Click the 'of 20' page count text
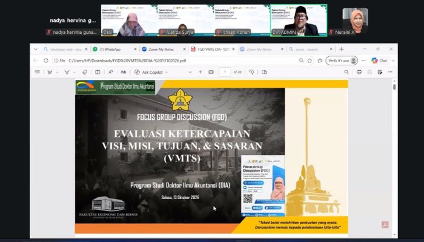This screenshot has height=242, width=424. click(x=237, y=72)
